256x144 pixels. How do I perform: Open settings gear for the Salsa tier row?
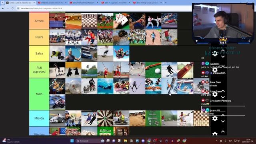pyautogui.click(x=215, y=53)
